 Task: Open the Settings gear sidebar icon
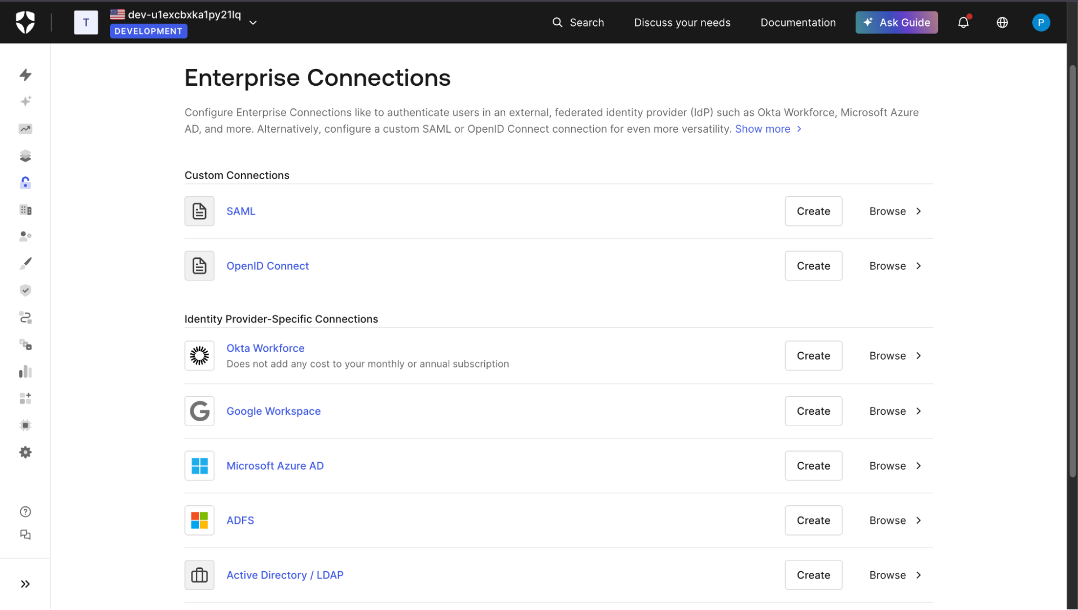[25, 452]
